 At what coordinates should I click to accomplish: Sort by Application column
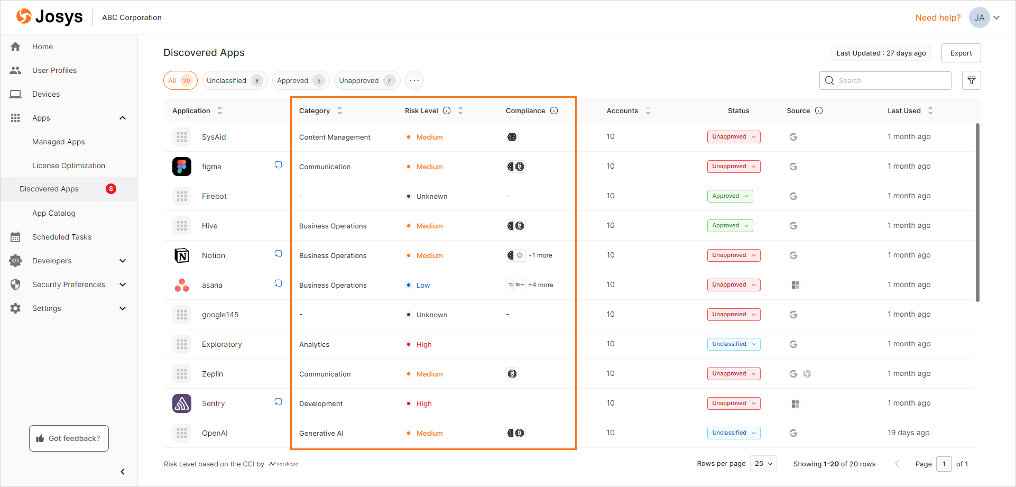[220, 111]
